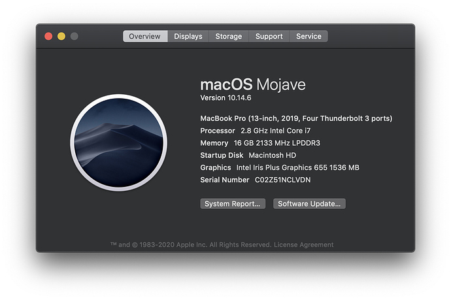
Task: Click the macOS Mojave title
Action: [x=253, y=85]
